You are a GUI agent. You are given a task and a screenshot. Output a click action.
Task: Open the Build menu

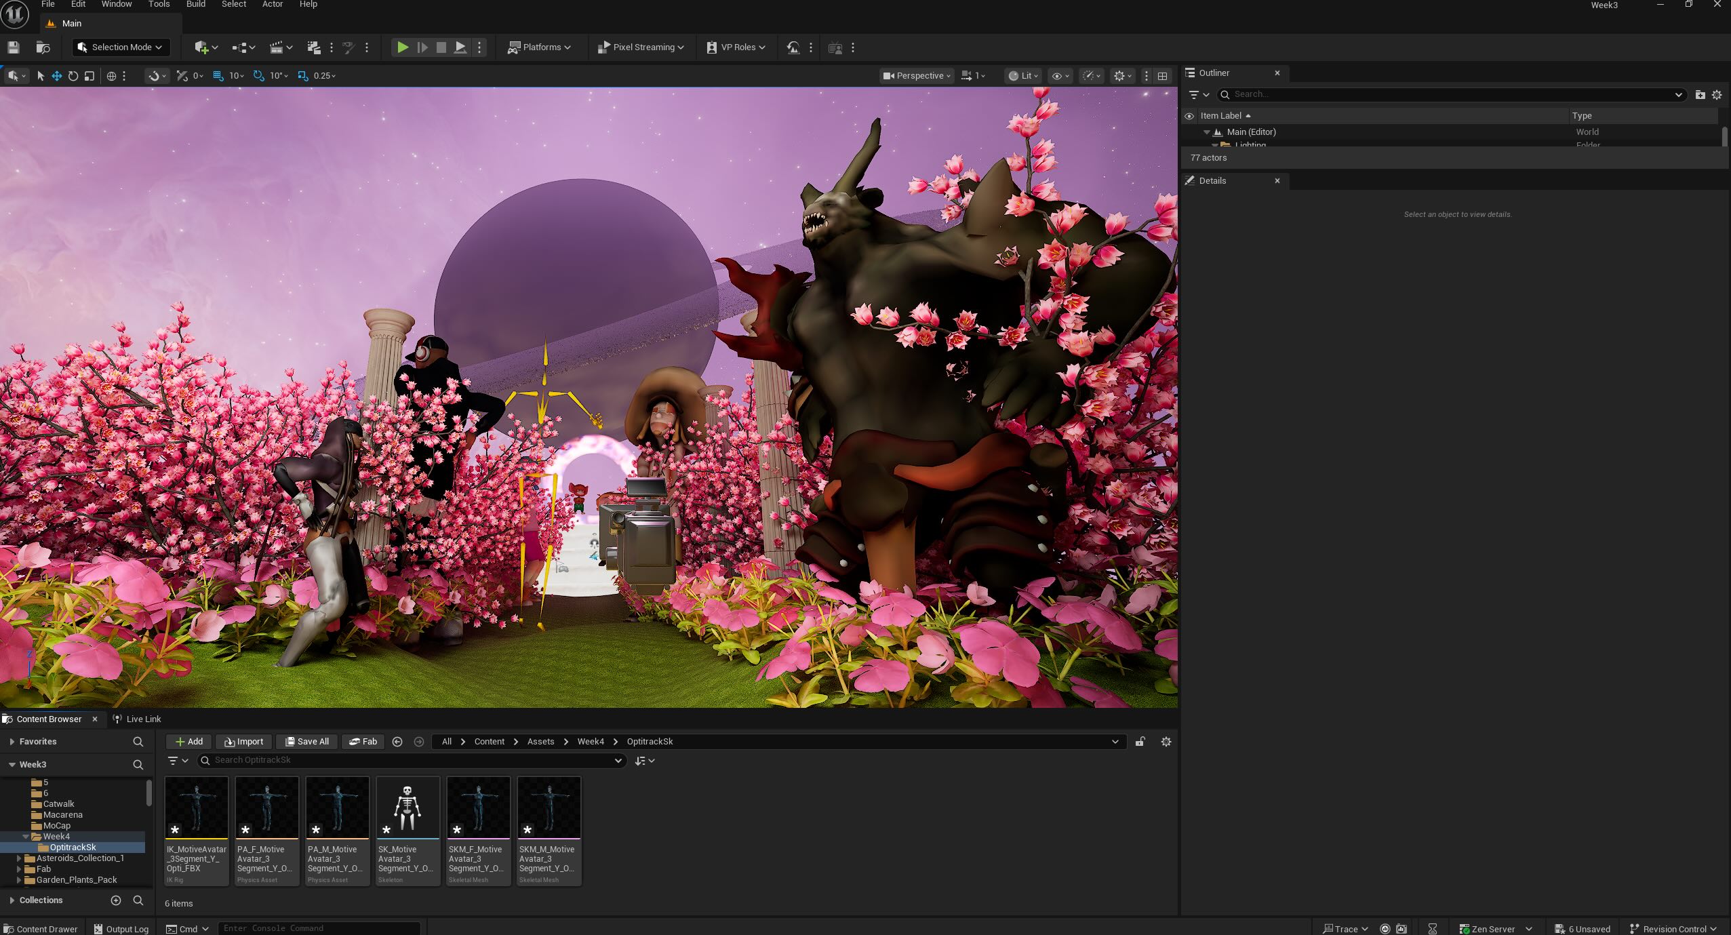click(195, 5)
